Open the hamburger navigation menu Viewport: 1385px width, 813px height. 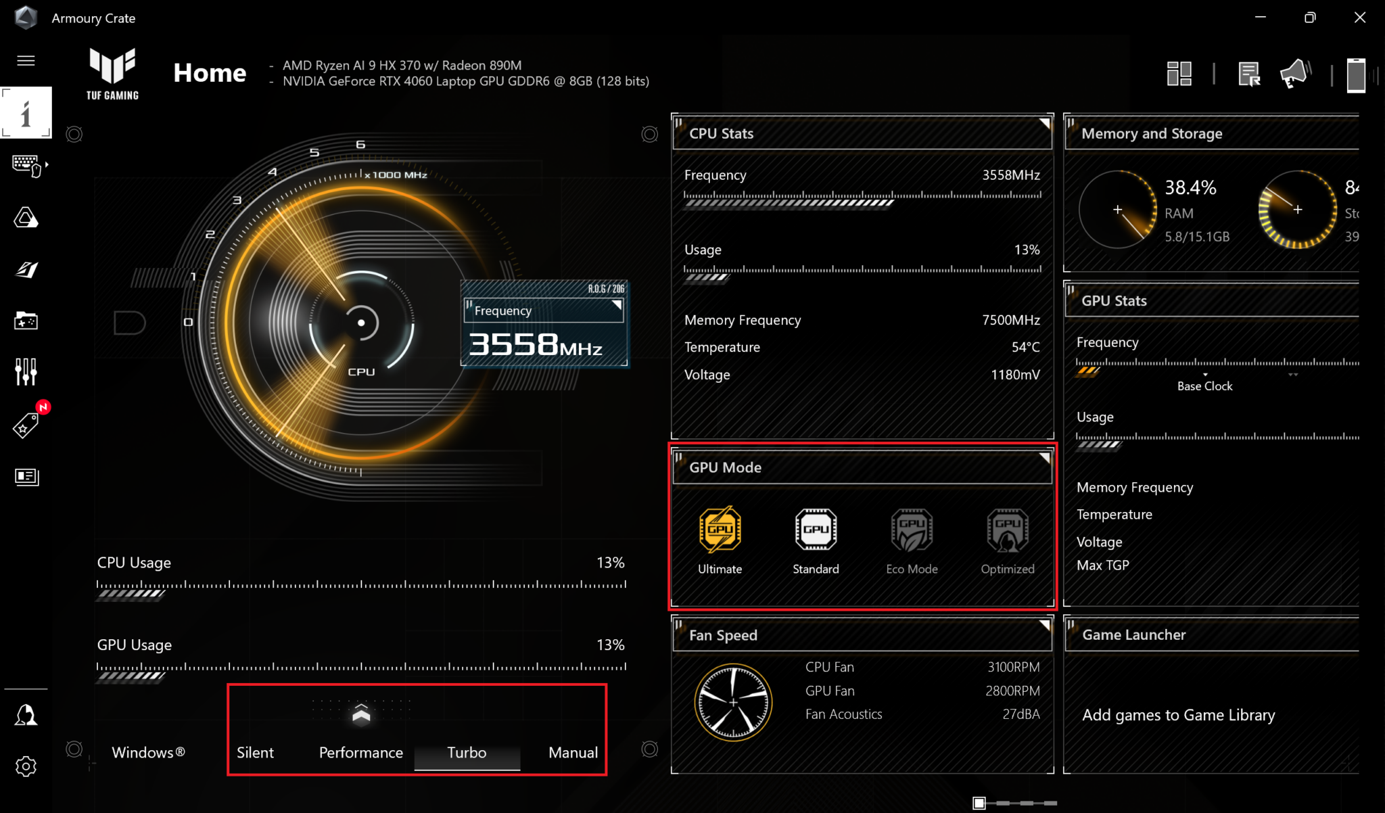pyautogui.click(x=26, y=61)
